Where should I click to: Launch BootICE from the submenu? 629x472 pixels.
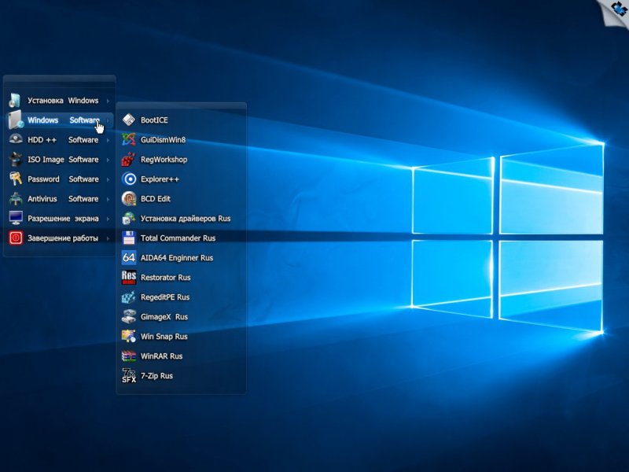pos(182,120)
